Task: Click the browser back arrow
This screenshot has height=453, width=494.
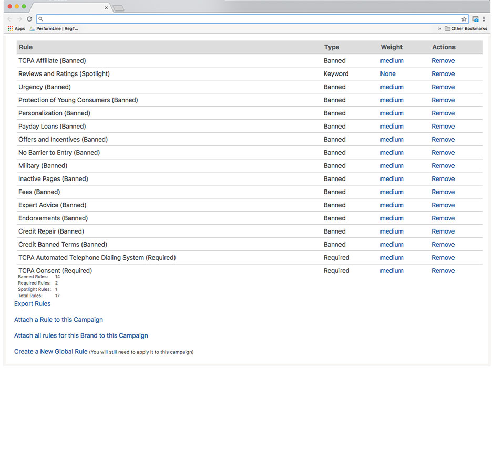Action: click(x=10, y=19)
